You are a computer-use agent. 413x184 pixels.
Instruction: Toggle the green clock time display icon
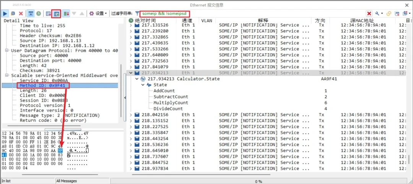coord(39,13)
